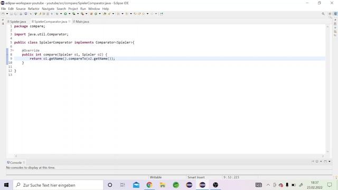
Task: Click the Writable status bar field
Action: [x=156, y=177]
